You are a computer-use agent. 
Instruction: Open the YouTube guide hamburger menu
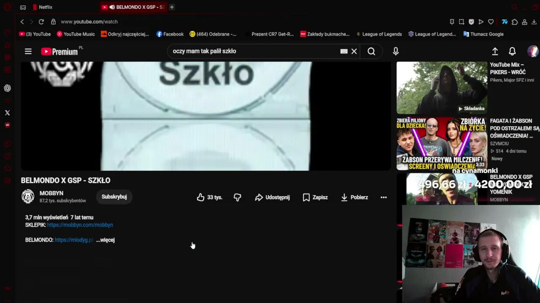tap(28, 51)
